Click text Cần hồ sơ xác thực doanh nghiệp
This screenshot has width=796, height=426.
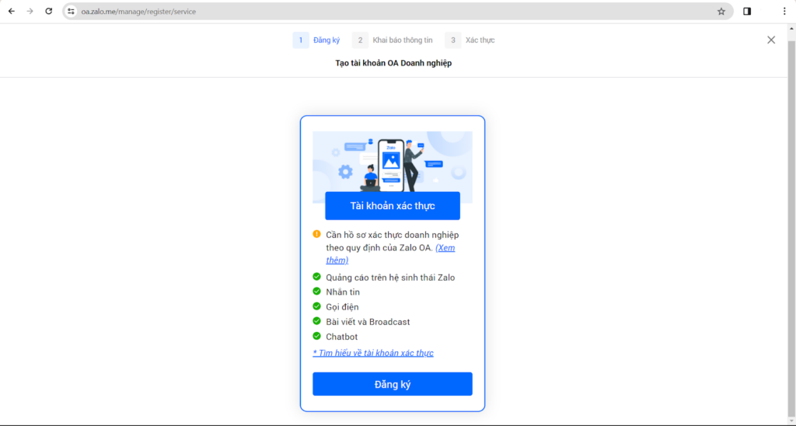click(x=393, y=235)
